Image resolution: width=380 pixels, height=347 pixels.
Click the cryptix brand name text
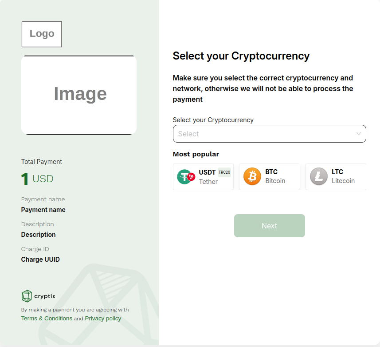click(45, 296)
